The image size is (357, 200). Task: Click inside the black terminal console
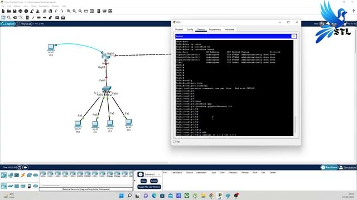[234, 88]
